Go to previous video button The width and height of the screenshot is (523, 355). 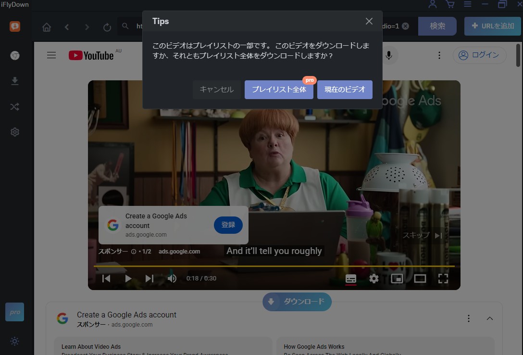click(x=106, y=278)
